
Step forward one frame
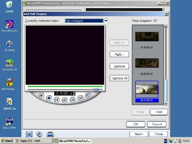pyautogui.click(x=72, y=100)
